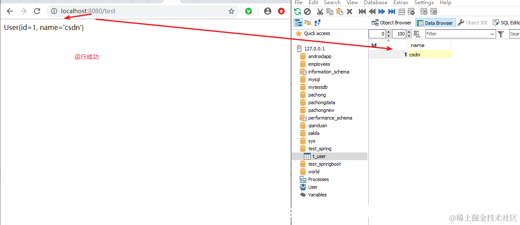Open the View menu
The height and width of the screenshot is (225, 520).
352,3
